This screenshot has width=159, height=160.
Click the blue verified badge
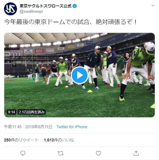pyautogui.click(x=75, y=6)
